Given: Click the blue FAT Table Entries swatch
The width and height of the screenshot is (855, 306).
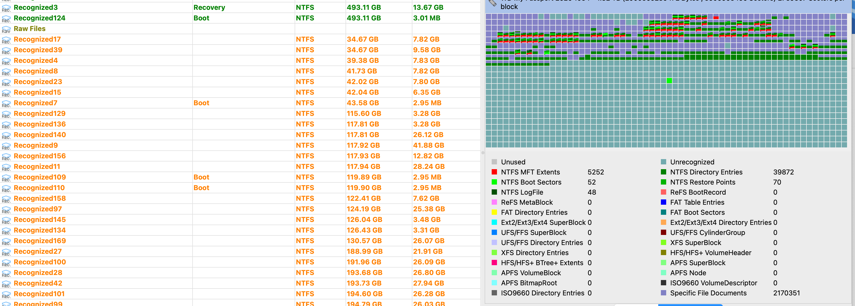Looking at the screenshot, I should (x=664, y=202).
